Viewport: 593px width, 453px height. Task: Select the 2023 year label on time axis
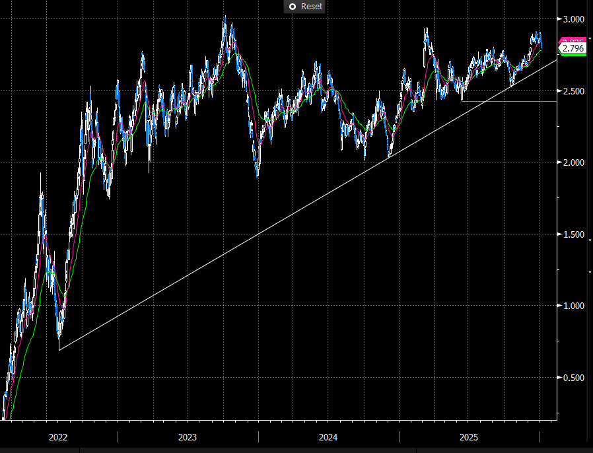(187, 438)
